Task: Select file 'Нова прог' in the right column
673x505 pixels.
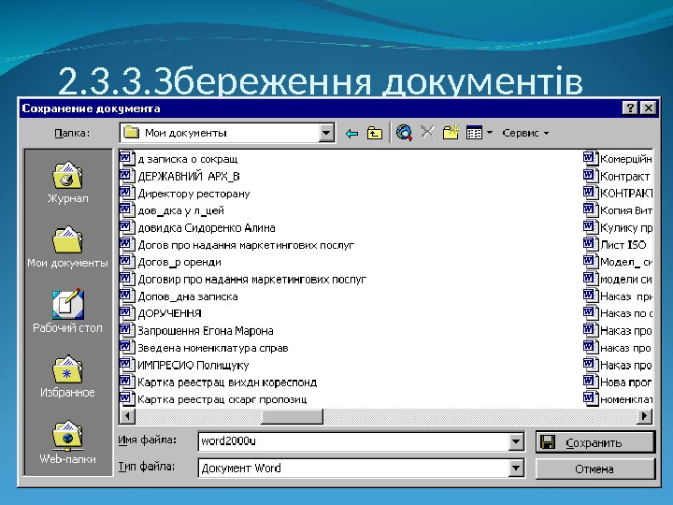Action: pos(625,382)
